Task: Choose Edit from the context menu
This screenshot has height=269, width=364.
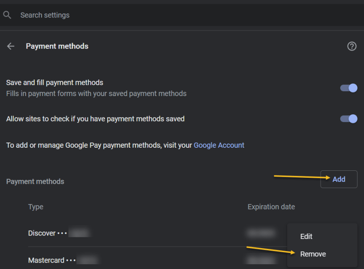Action: tap(306, 236)
